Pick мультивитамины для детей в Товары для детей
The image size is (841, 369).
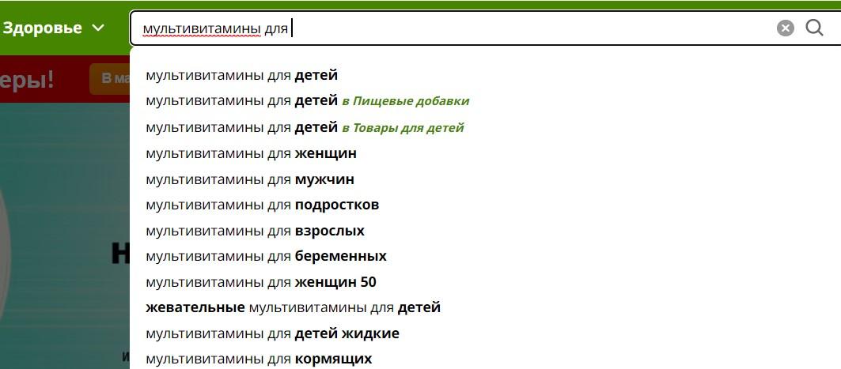(x=305, y=127)
